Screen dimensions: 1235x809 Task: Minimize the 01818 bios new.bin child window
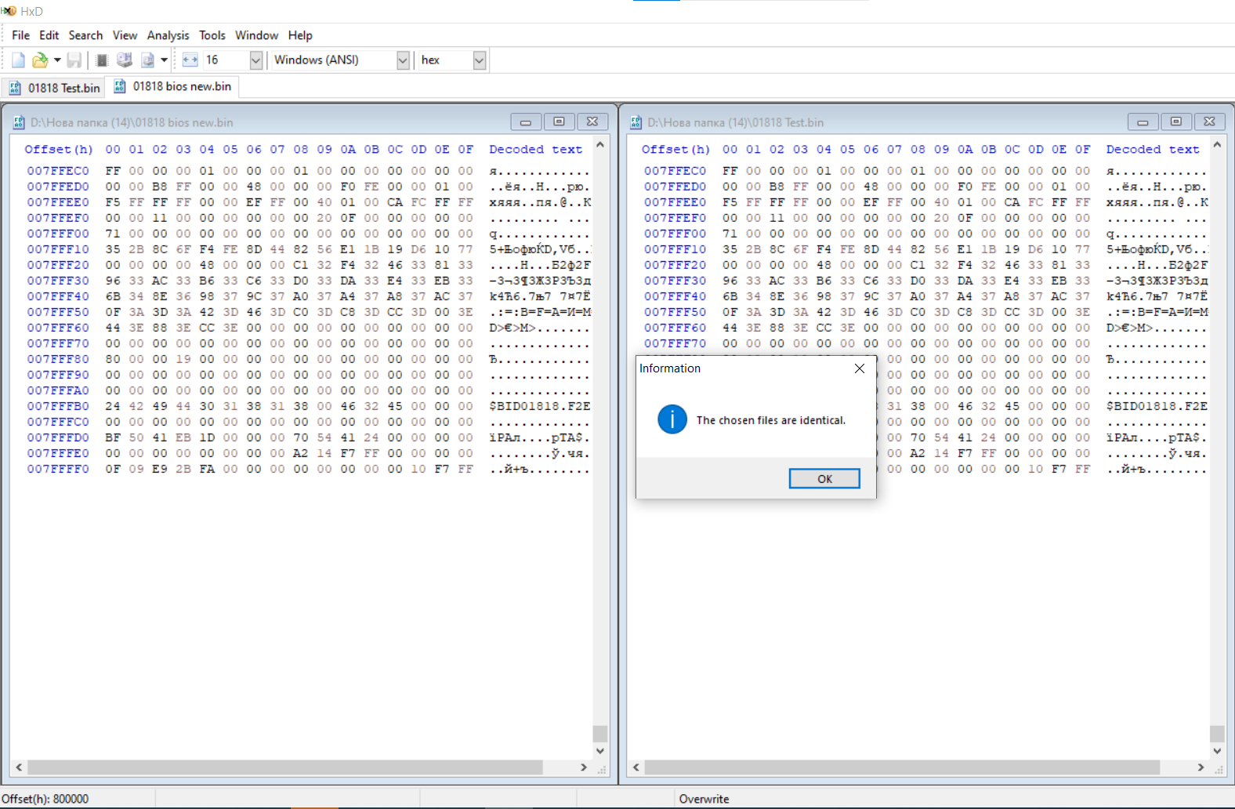click(x=526, y=122)
